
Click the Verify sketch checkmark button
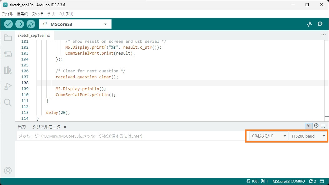[8, 24]
